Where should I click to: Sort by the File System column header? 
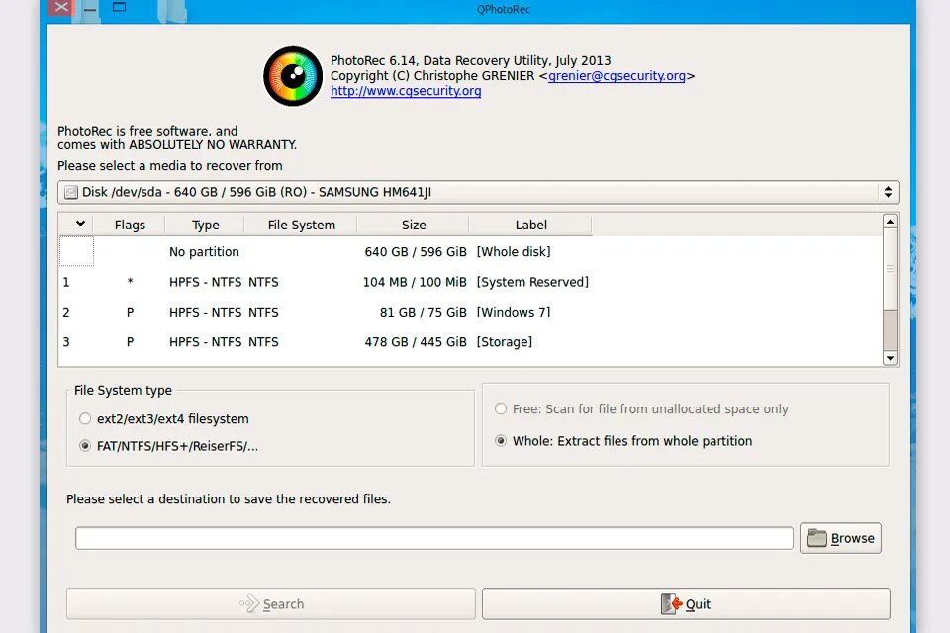tap(301, 225)
